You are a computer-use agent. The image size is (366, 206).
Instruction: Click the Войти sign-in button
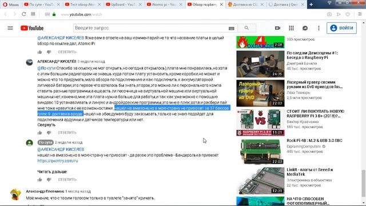[x=341, y=28]
